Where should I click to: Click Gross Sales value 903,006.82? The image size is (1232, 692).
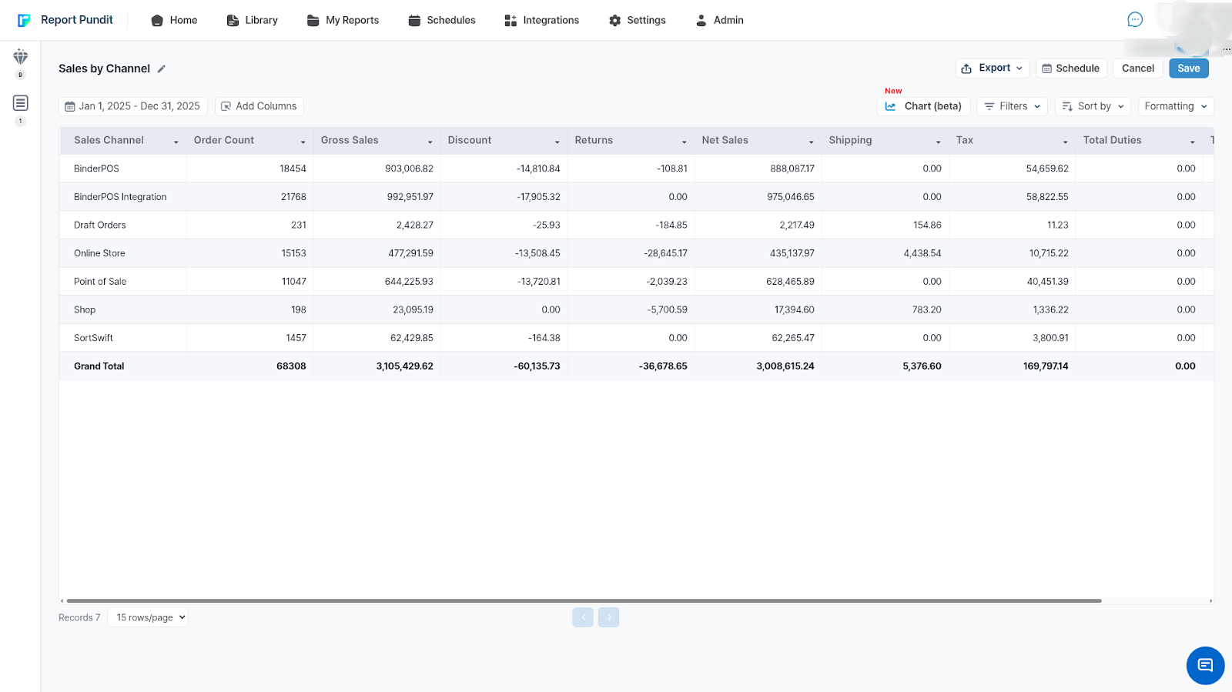pyautogui.click(x=409, y=169)
